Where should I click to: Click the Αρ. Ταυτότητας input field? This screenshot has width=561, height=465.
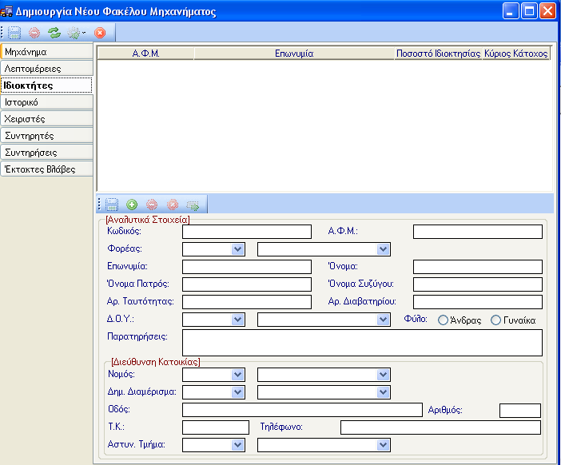247,302
